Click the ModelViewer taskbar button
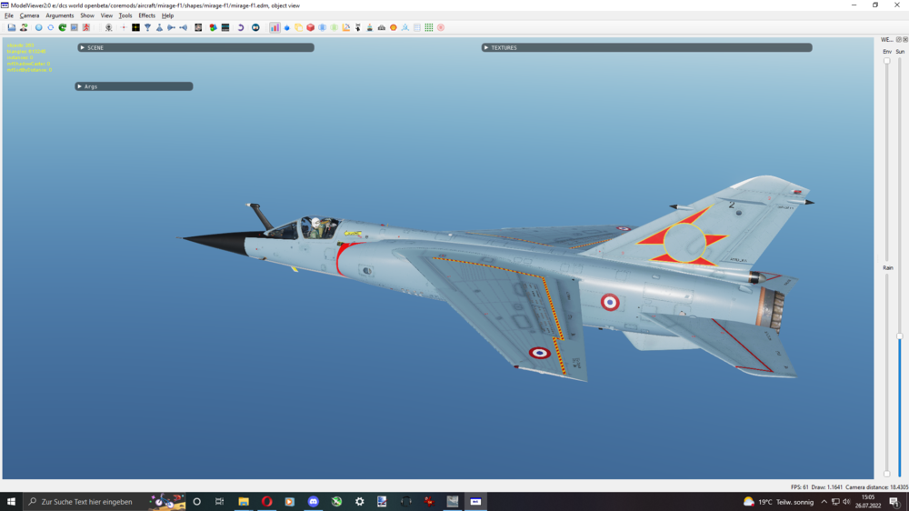The width and height of the screenshot is (909, 511). click(475, 502)
